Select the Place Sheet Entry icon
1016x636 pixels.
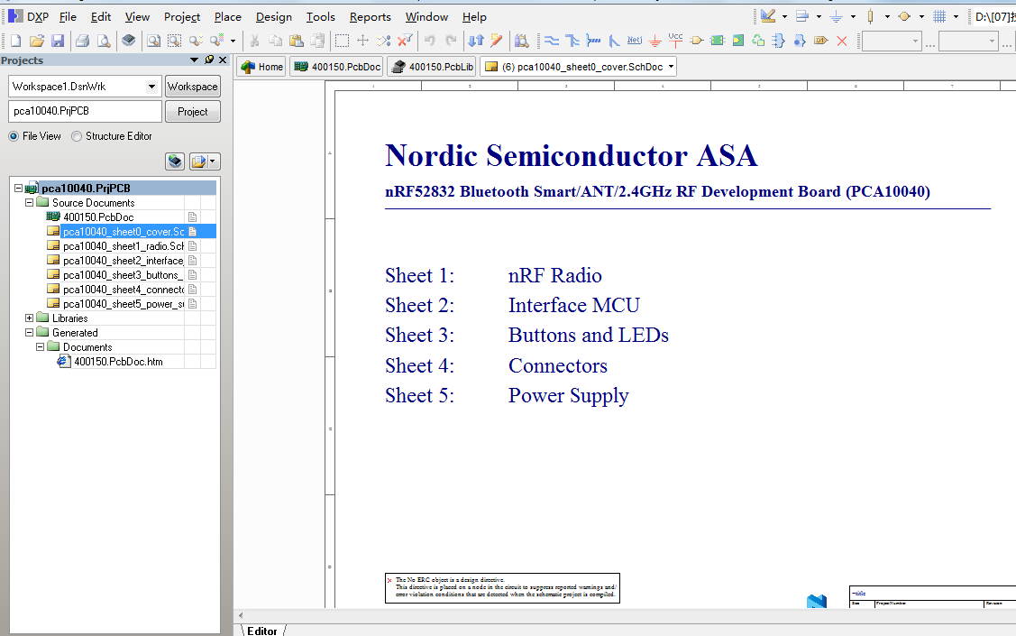(738, 41)
